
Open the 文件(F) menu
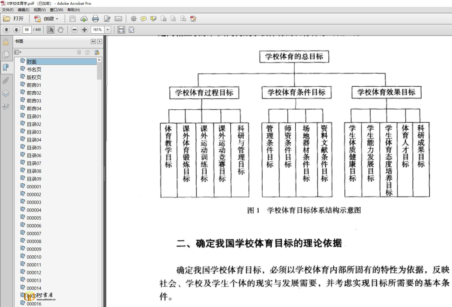pos(8,10)
